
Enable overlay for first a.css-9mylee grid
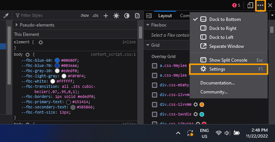pos(154,66)
